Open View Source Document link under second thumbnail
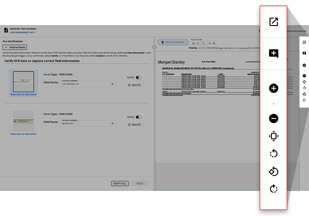 (23, 134)
